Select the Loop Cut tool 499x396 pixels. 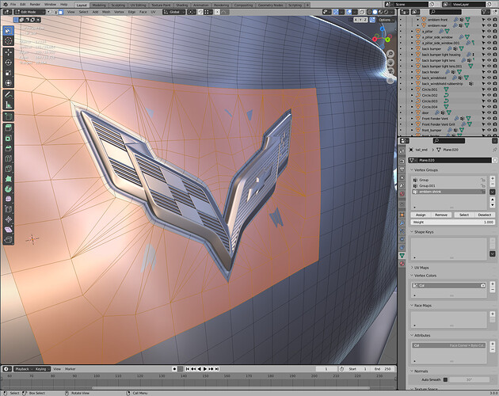click(x=8, y=158)
